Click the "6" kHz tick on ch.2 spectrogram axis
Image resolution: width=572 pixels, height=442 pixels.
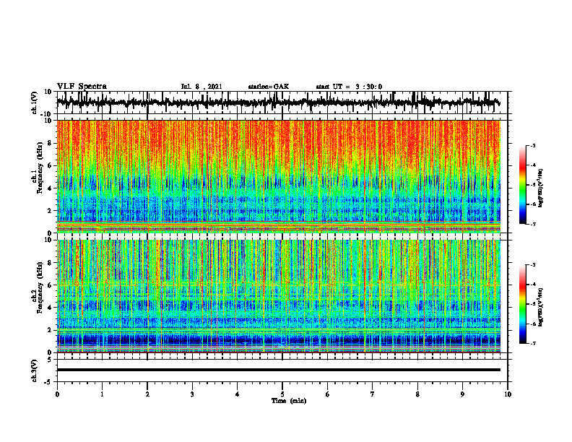pyautogui.click(x=50, y=285)
